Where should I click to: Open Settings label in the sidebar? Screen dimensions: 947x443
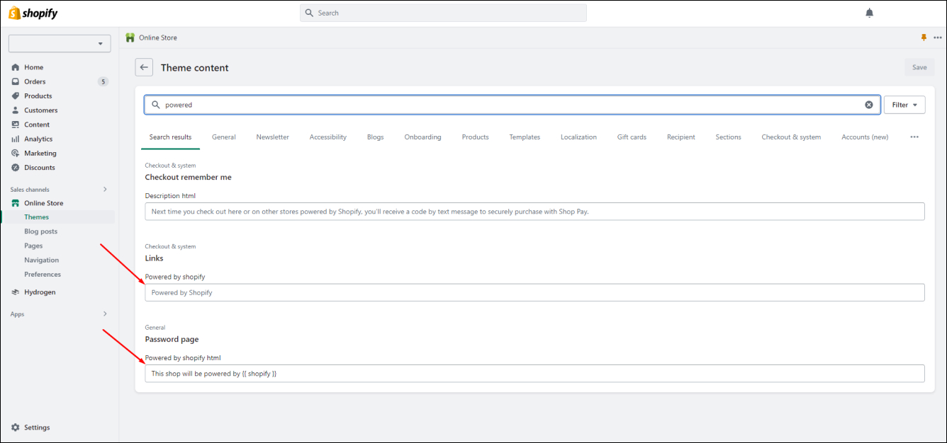point(37,427)
